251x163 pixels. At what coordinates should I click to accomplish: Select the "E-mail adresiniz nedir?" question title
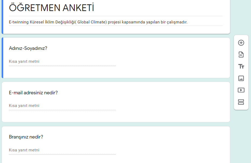[x=33, y=93]
